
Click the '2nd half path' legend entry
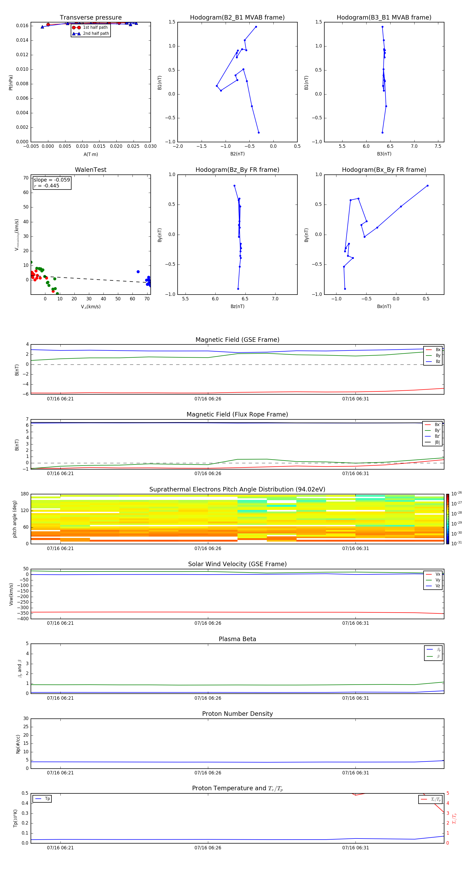(x=91, y=34)
